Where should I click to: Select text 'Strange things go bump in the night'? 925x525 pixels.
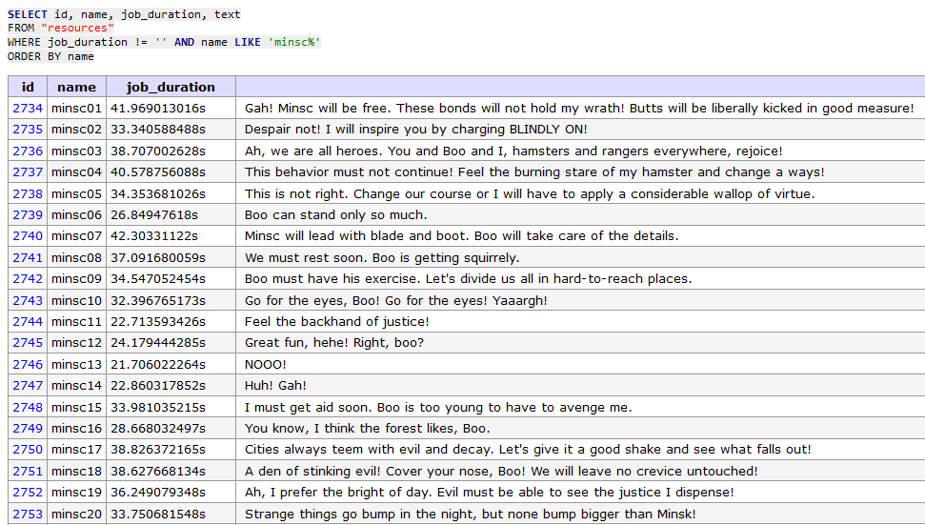point(360,515)
